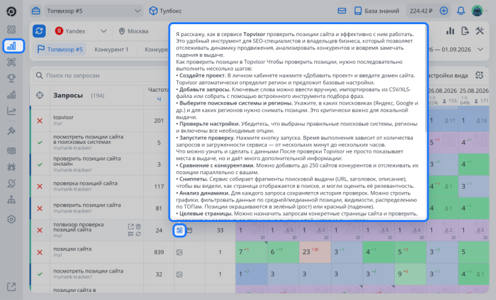Viewport: 496px width, 300px height.
Task: Click the image icon in the 32 row
Action: click(x=179, y=274)
